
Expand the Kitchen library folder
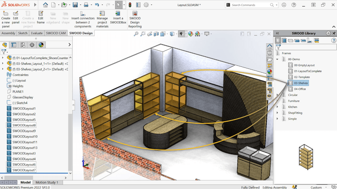(x=277, y=107)
